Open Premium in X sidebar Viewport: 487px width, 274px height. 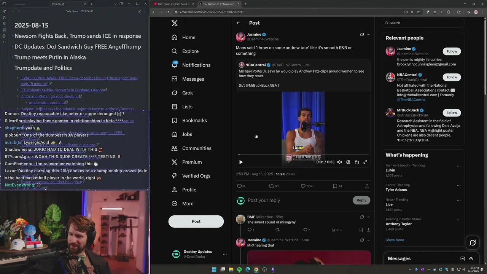pos(187,162)
